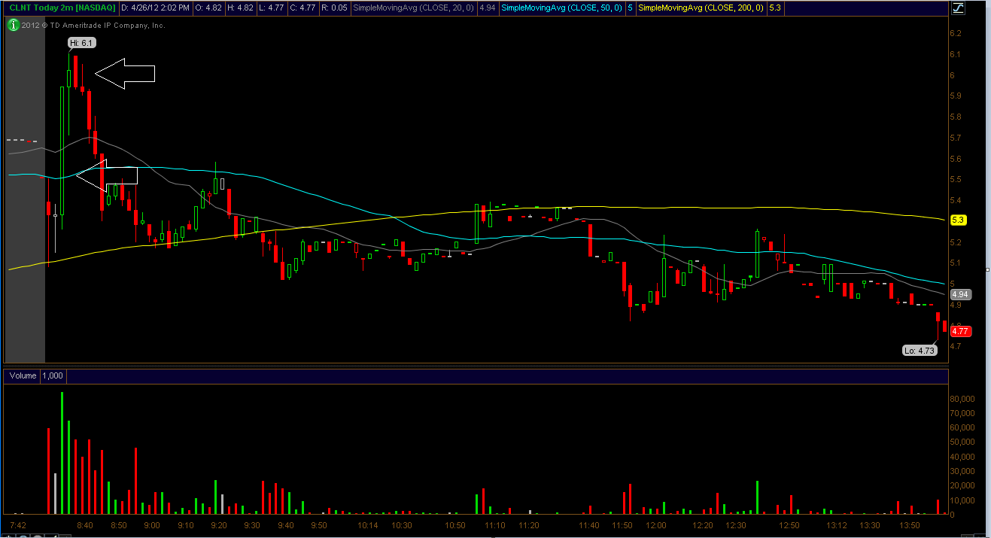Click the 1,000 volume multiplier label
The image size is (991, 538).
tap(53, 375)
